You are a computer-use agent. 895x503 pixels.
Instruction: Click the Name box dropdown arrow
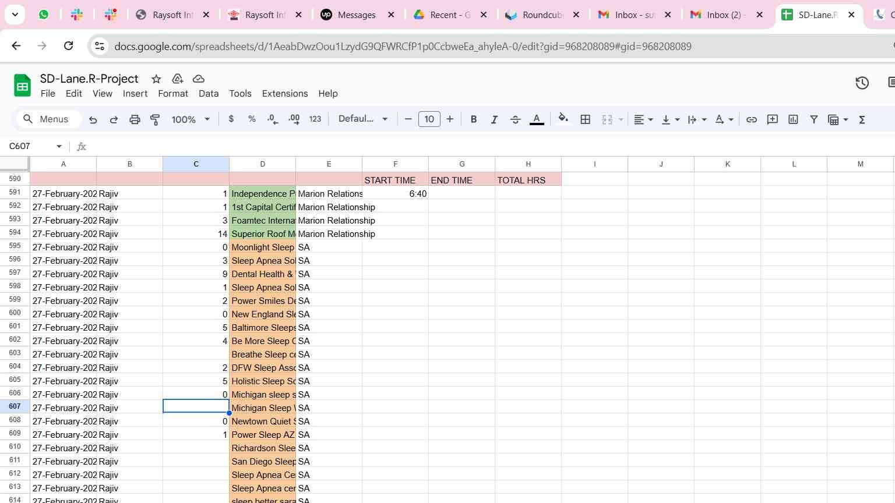[x=59, y=146]
